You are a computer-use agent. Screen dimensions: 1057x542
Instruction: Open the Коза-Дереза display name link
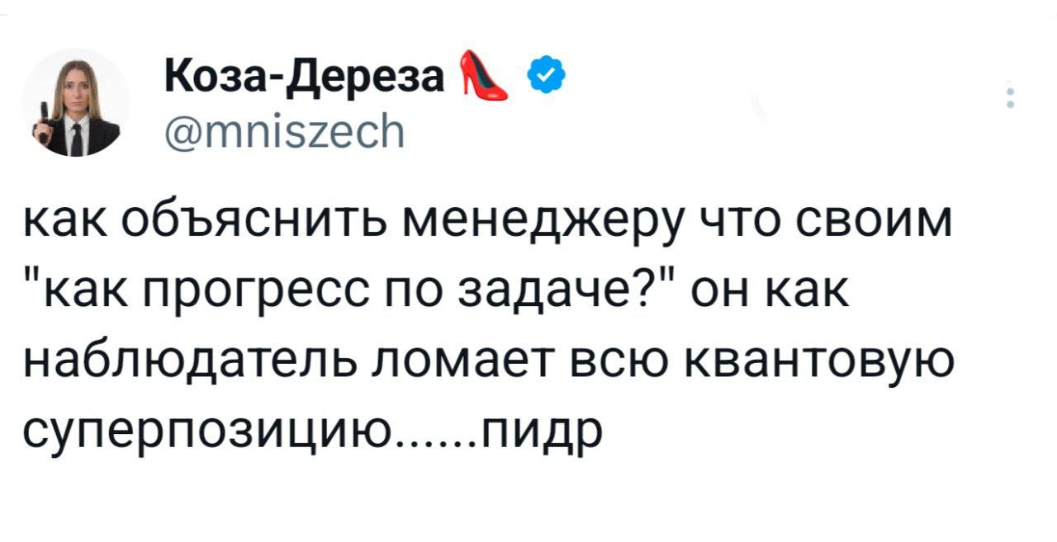tap(305, 79)
